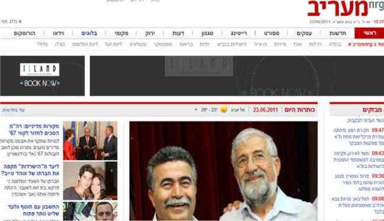Go to the מקומי local section
The width and height of the screenshot is (384, 221).
tap(122, 33)
